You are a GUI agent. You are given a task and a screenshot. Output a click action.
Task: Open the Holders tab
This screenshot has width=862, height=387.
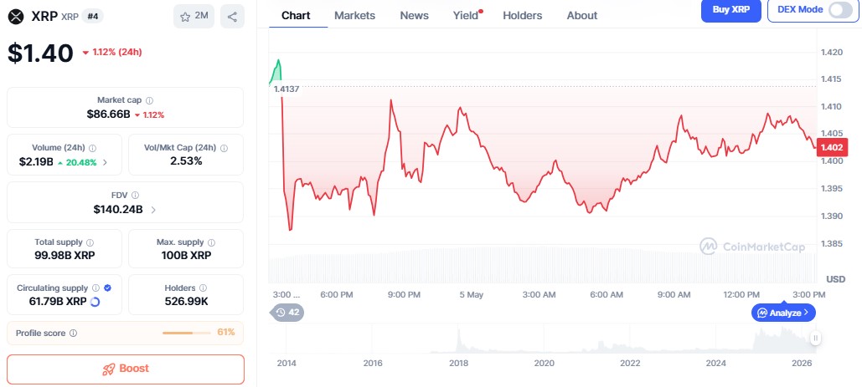(522, 15)
